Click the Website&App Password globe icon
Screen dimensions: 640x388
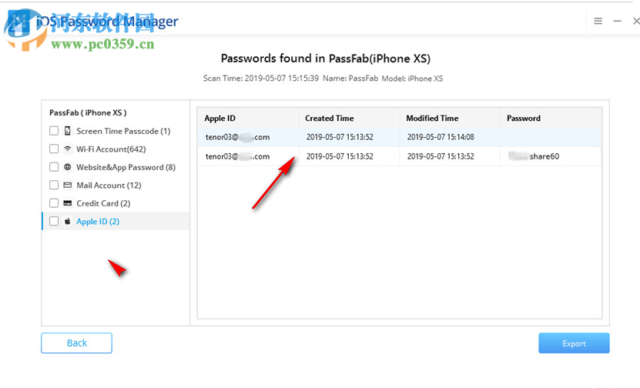(x=67, y=167)
